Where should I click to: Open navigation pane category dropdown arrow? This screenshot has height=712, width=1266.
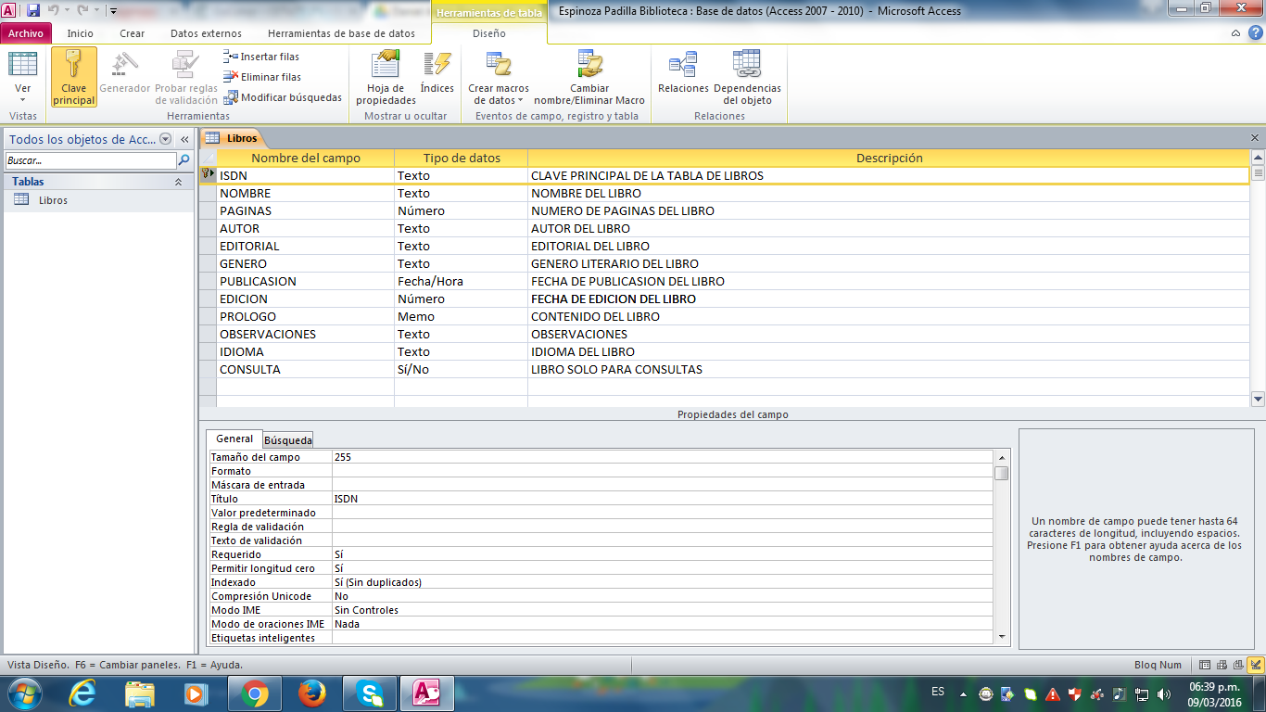click(166, 139)
